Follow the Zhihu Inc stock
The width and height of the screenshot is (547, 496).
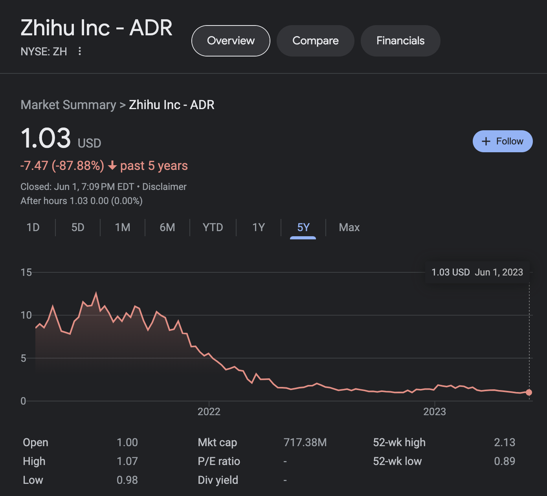[x=503, y=141]
